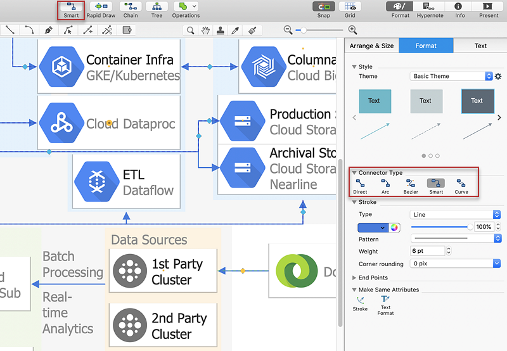Open the stroke Pattern dropdown

[x=456, y=238]
